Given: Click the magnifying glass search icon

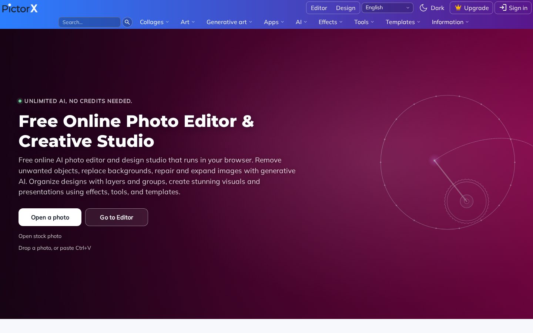Looking at the screenshot, I should coord(127,22).
